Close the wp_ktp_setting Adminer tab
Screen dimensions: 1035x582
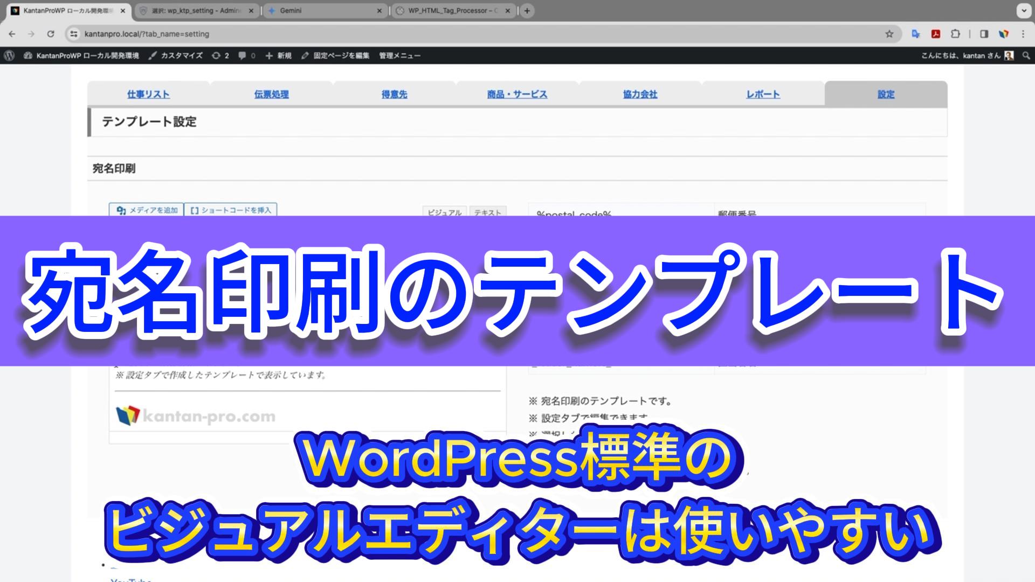pyautogui.click(x=251, y=11)
